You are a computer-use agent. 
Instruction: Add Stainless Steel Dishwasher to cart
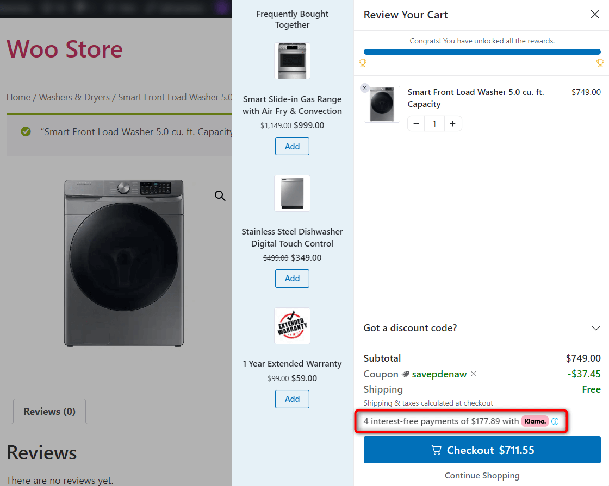tap(292, 279)
